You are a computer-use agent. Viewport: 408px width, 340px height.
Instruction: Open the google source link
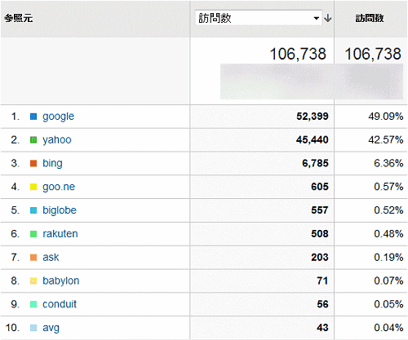[58, 117]
